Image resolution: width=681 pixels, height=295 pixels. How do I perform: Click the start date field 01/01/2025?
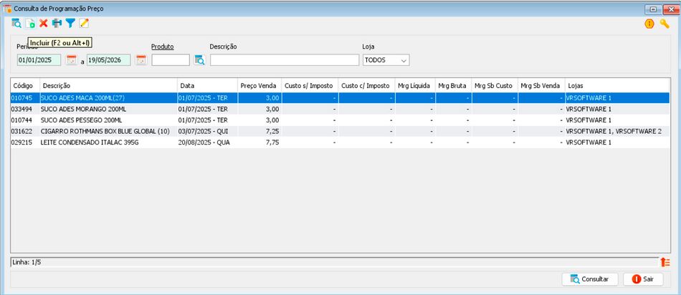[39, 60]
